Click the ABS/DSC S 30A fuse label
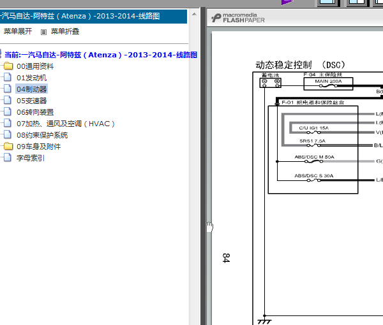The height and width of the screenshot is (325, 383). [x=314, y=175]
